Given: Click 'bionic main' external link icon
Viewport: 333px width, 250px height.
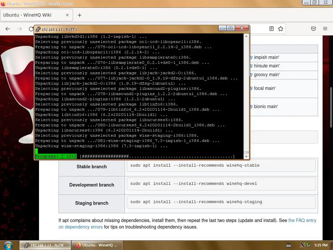Looking at the screenshot, I should (x=251, y=107).
